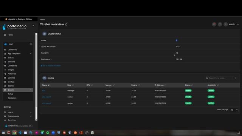This screenshot has width=242, height=136.
Task: Sort nodes by Availability column
Action: (213, 85)
